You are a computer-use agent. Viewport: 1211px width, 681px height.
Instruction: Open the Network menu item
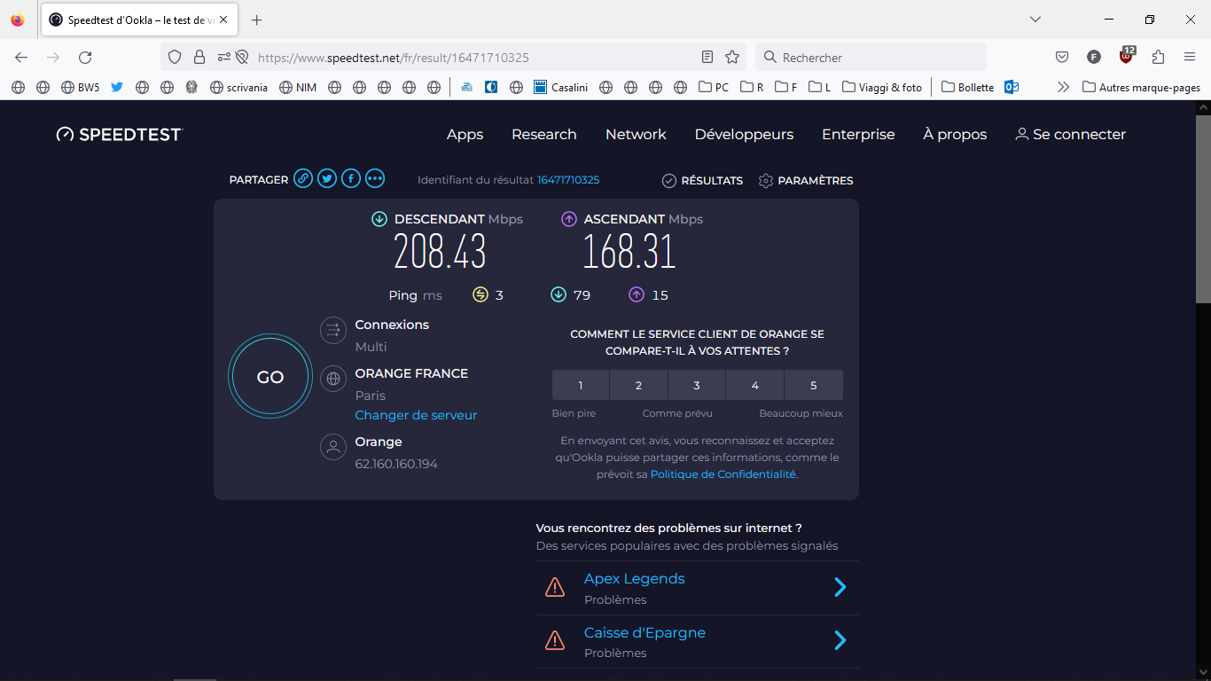pos(636,135)
